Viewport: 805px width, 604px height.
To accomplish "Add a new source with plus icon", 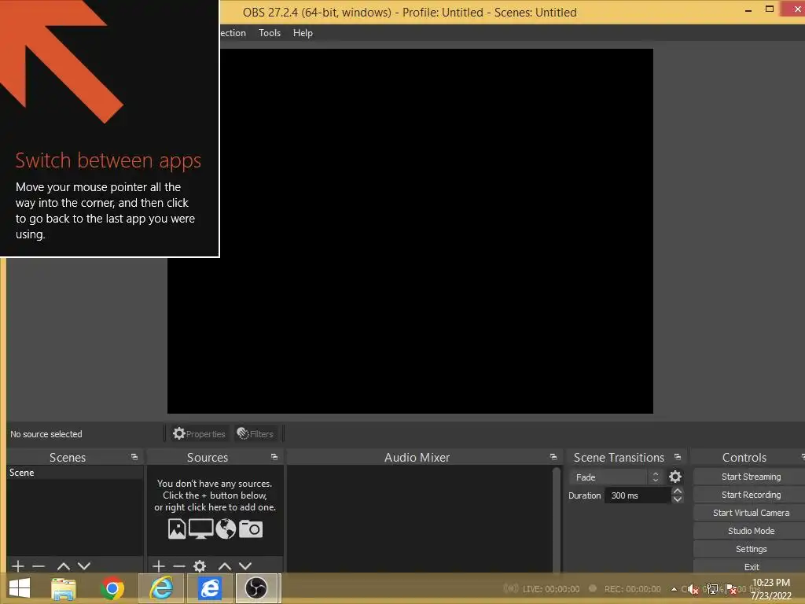I will click(x=159, y=566).
